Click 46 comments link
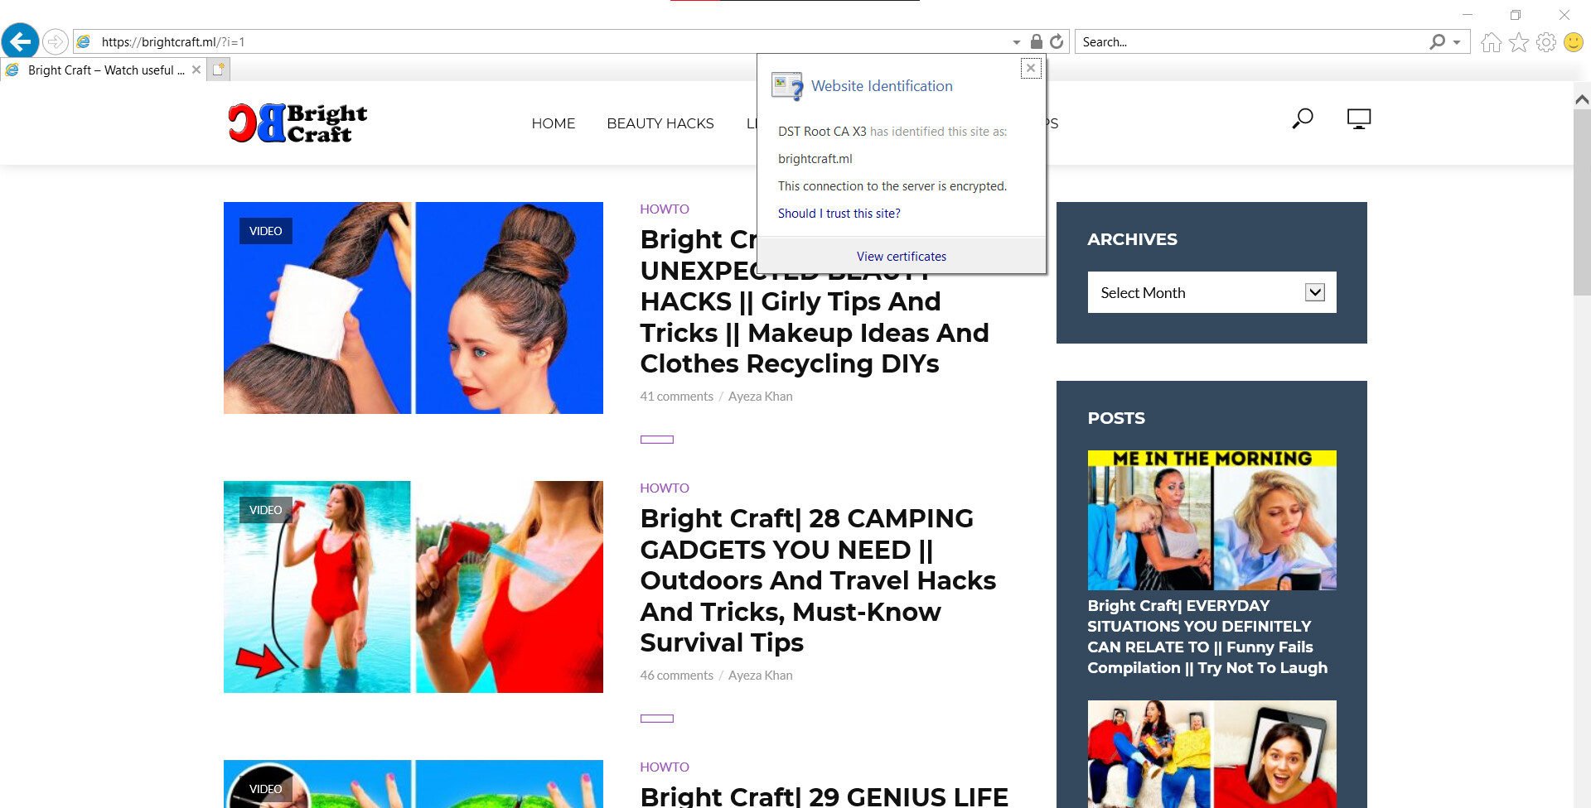1591x808 pixels. tap(676, 676)
